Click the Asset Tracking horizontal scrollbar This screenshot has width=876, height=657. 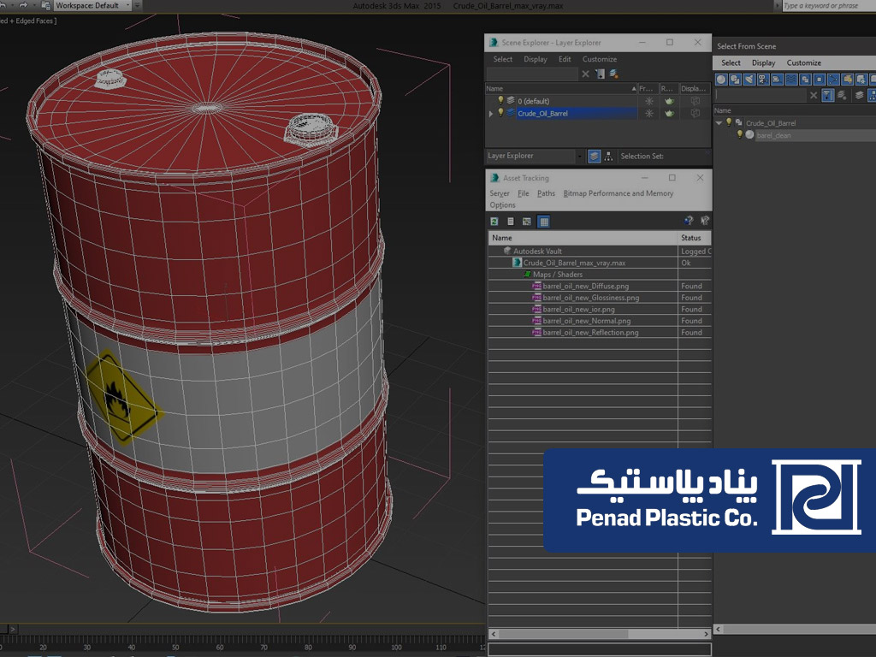tap(599, 634)
